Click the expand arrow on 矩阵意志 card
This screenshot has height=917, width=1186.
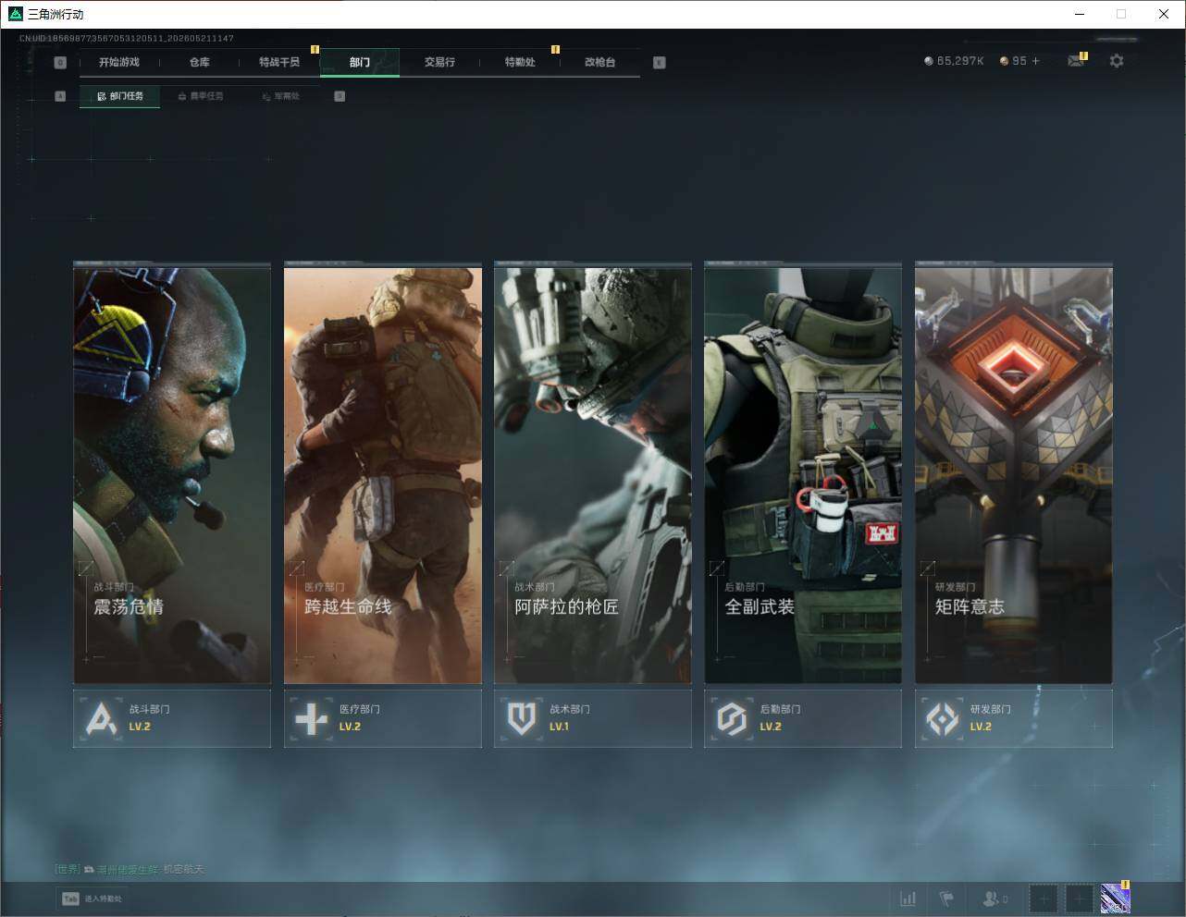click(928, 569)
